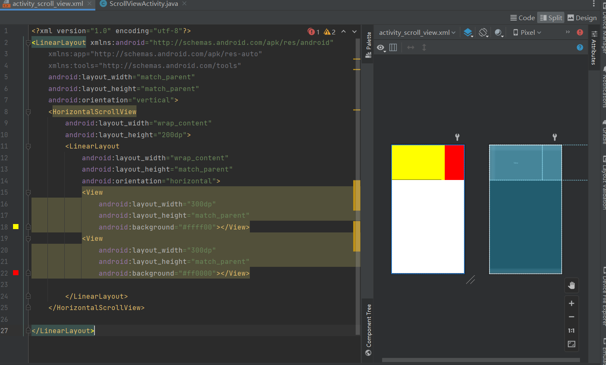
Task: Jump to previous highlighted error arrow
Action: pyautogui.click(x=344, y=31)
